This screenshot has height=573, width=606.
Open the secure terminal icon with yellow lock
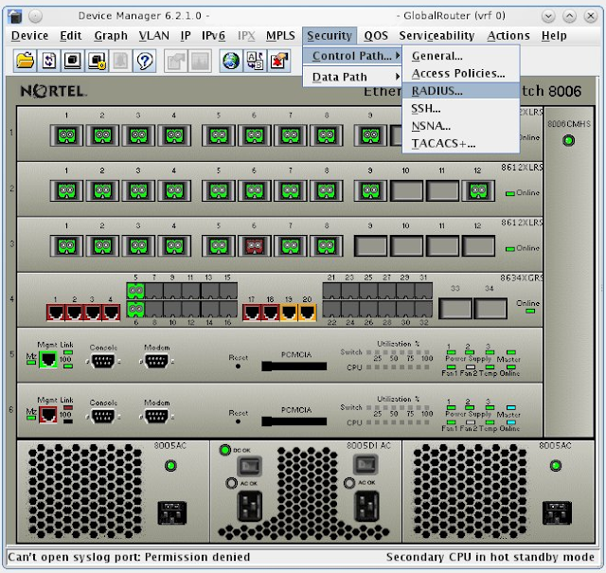point(97,61)
